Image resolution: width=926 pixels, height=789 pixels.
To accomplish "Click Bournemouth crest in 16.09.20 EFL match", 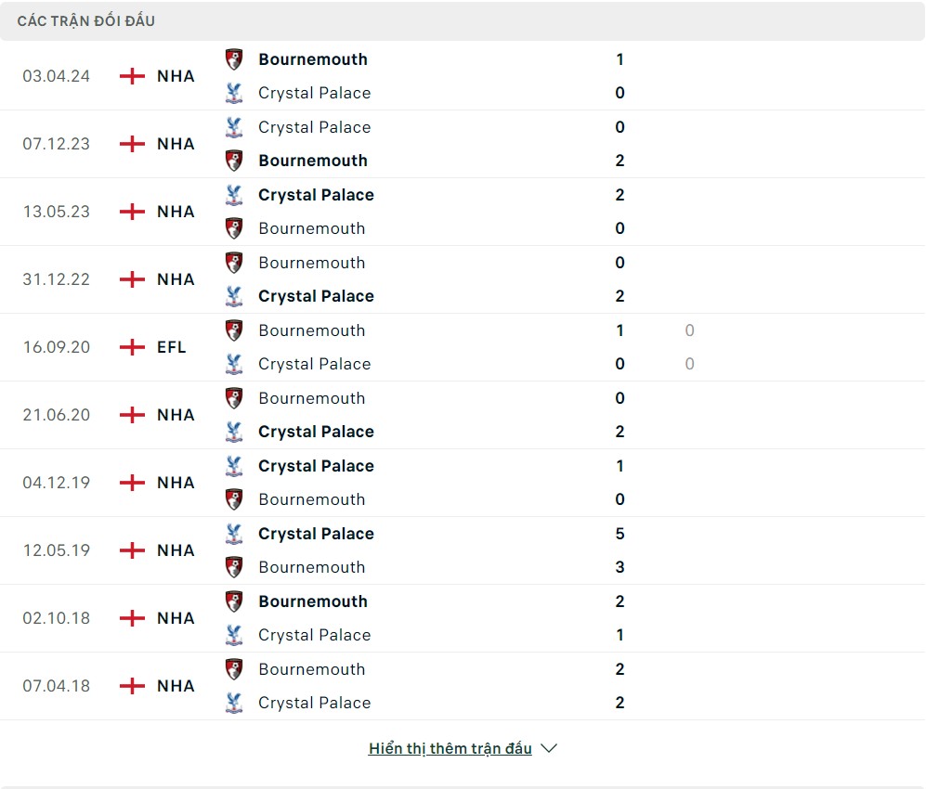I will 234,330.
